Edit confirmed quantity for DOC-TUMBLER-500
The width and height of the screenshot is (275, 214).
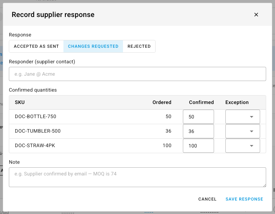198,131
